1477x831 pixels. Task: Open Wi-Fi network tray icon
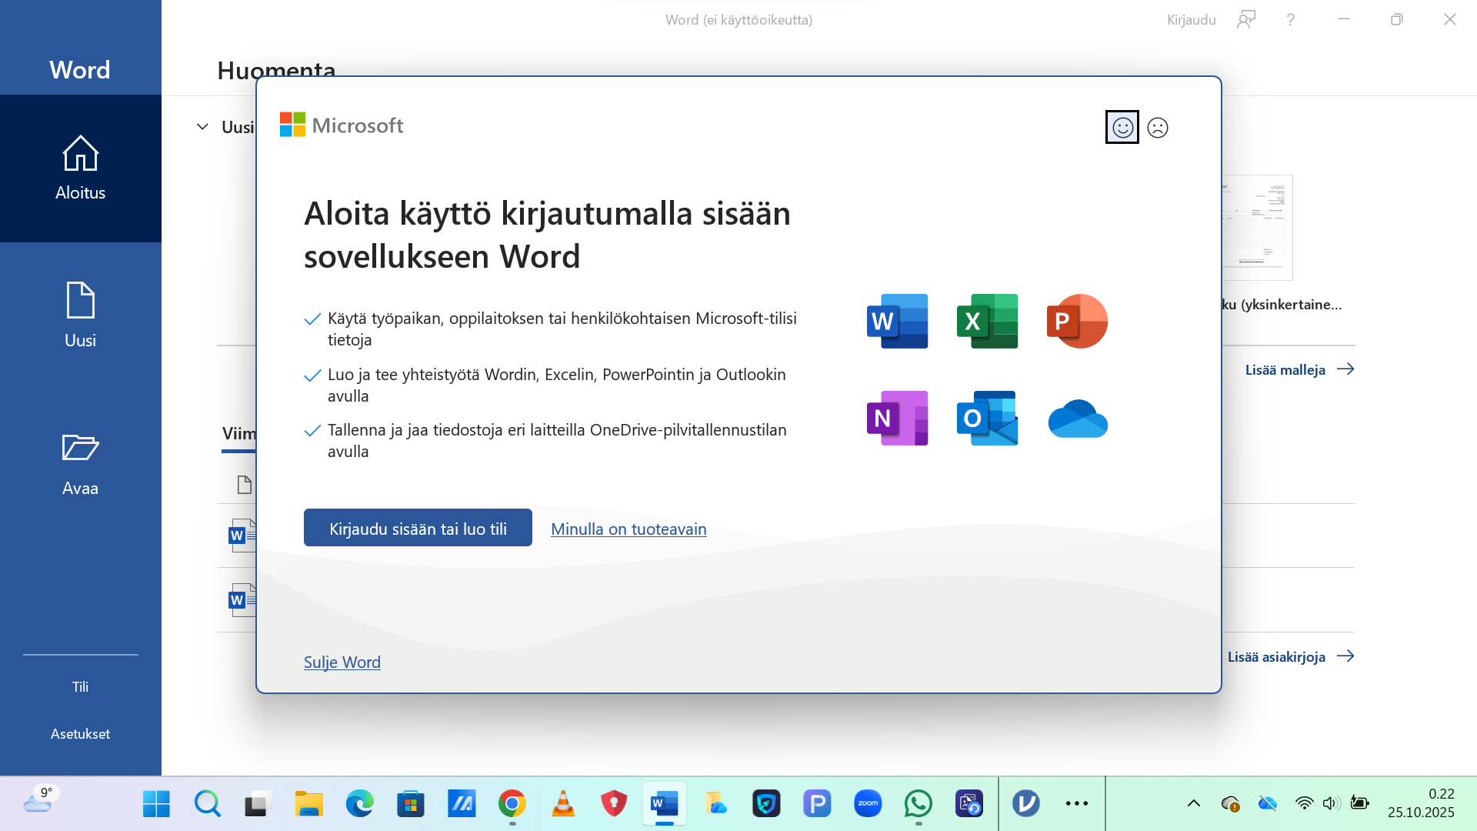pyautogui.click(x=1304, y=803)
